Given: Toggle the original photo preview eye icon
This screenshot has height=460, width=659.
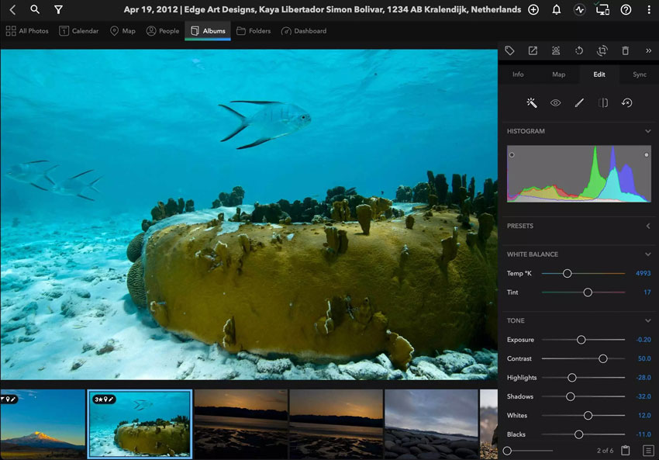Looking at the screenshot, I should [x=555, y=102].
